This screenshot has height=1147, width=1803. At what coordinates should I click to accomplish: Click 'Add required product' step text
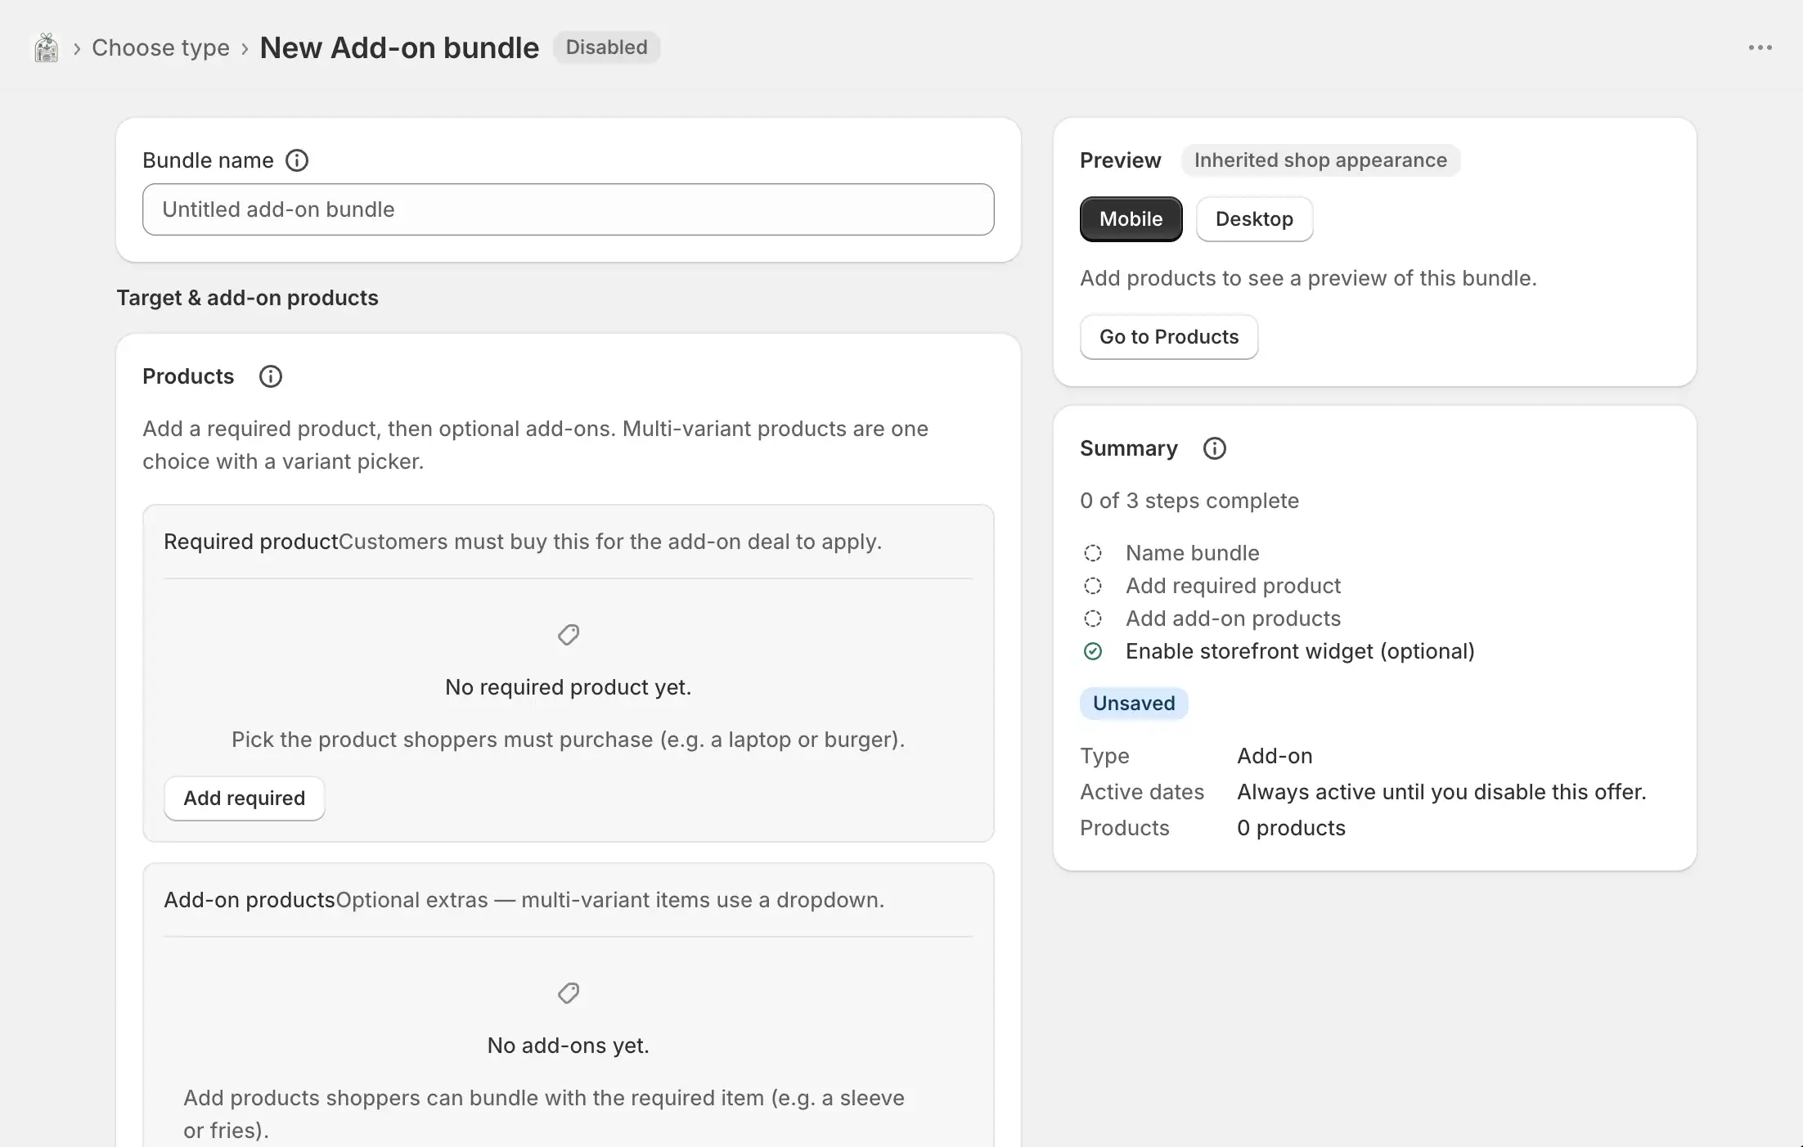(1234, 586)
